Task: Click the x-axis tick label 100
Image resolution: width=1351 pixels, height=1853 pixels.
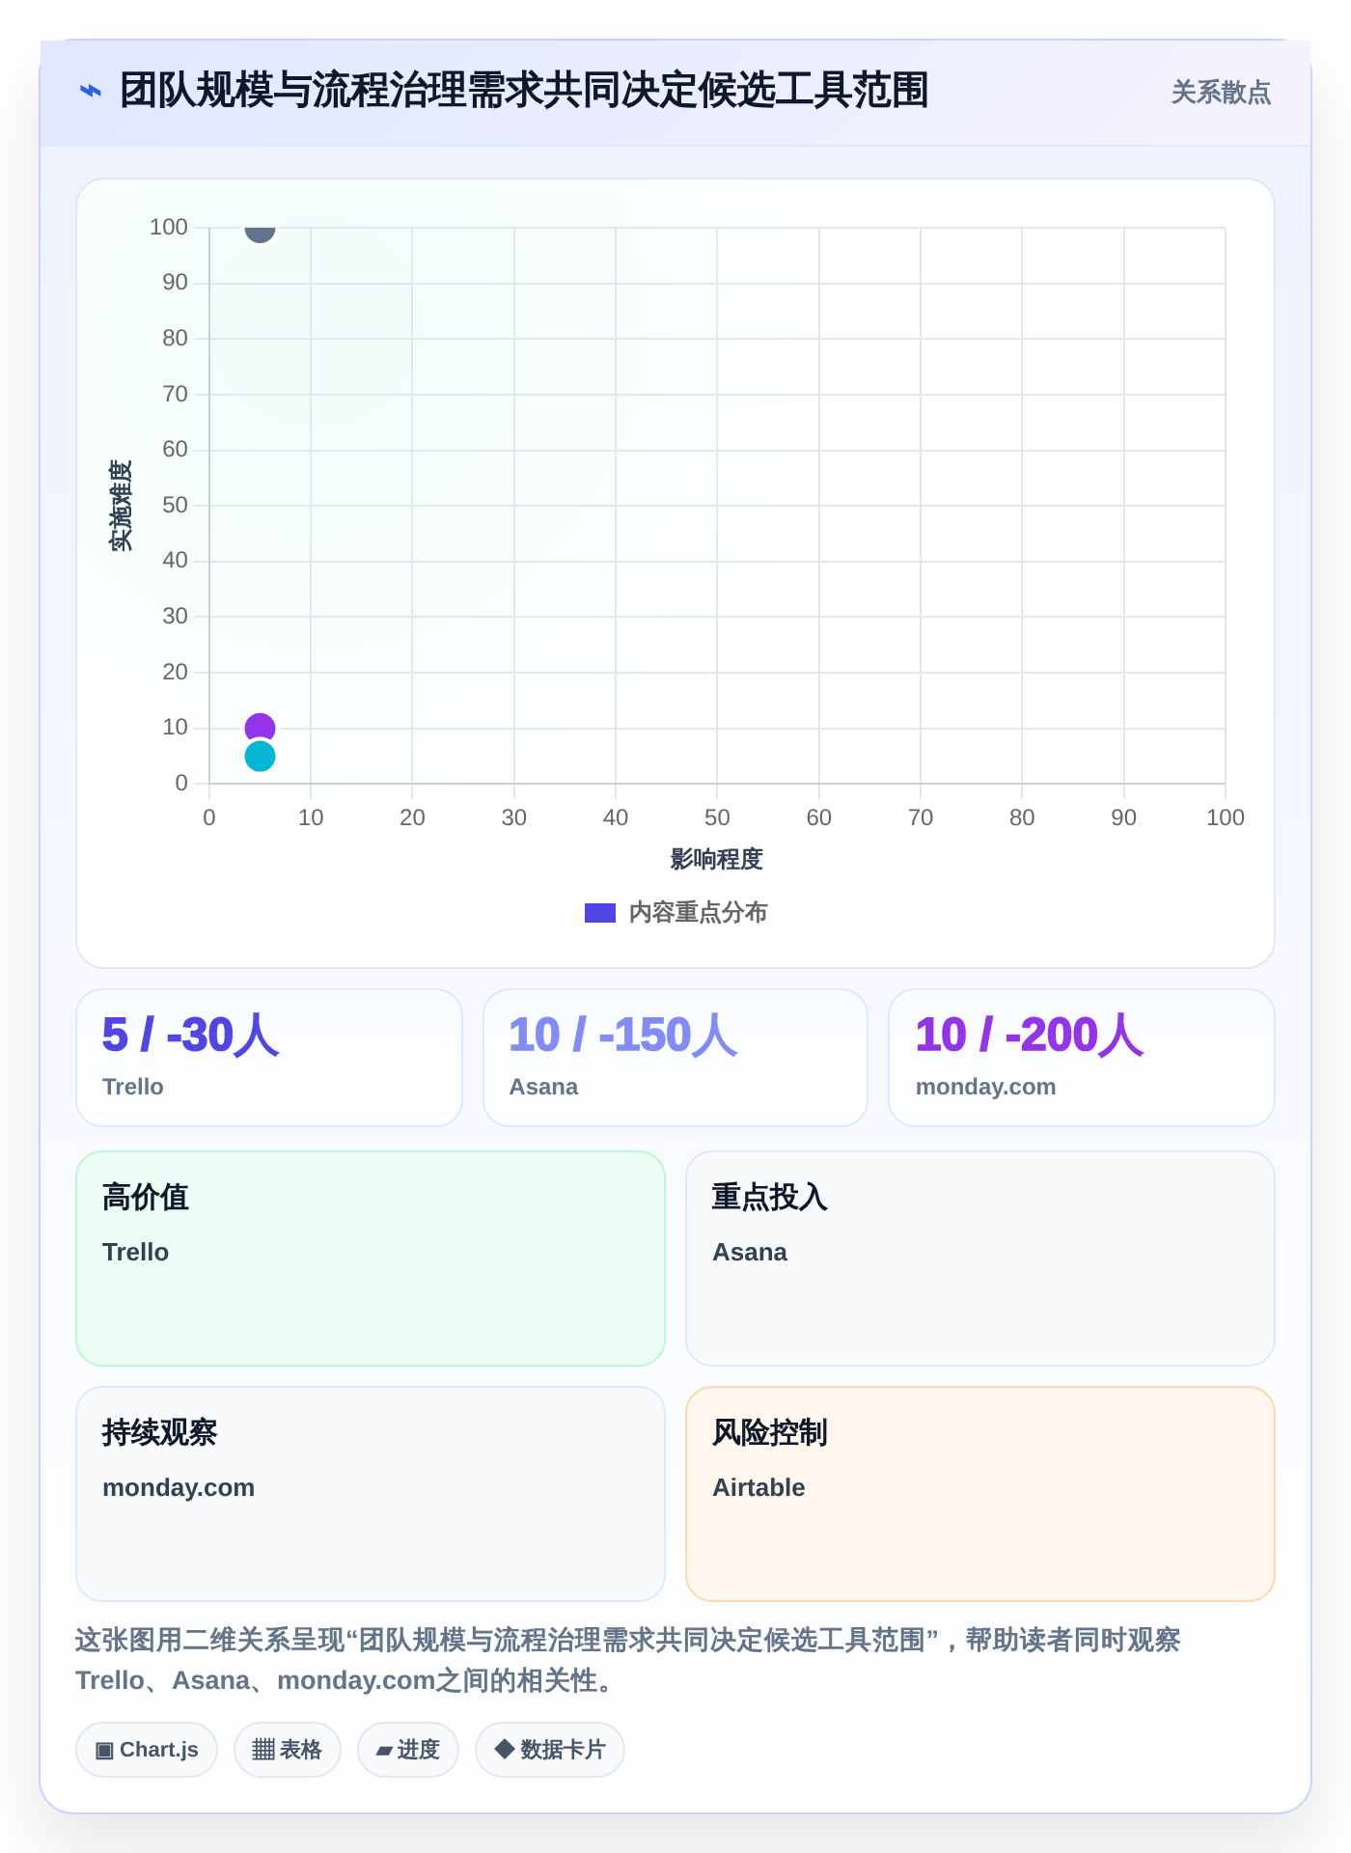Action: click(x=1226, y=817)
